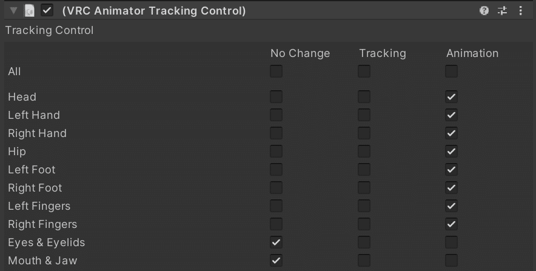Uncheck Animation for Left Hand

[x=451, y=115]
